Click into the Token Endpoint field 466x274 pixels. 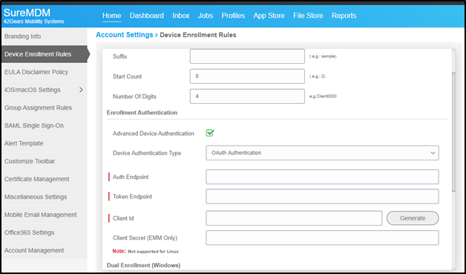click(322, 196)
